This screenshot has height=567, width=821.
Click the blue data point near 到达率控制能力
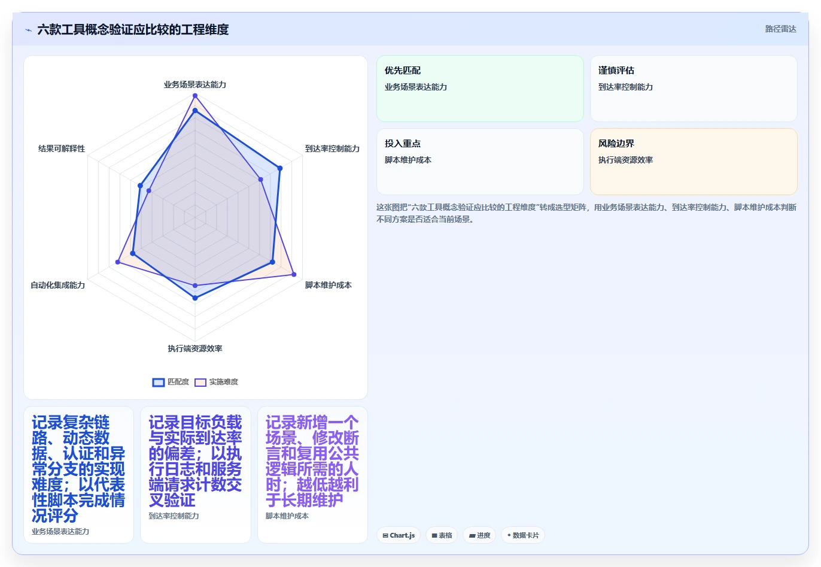pos(279,169)
